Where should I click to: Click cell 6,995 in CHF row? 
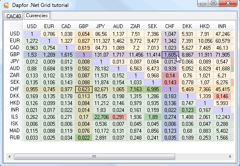(153, 89)
